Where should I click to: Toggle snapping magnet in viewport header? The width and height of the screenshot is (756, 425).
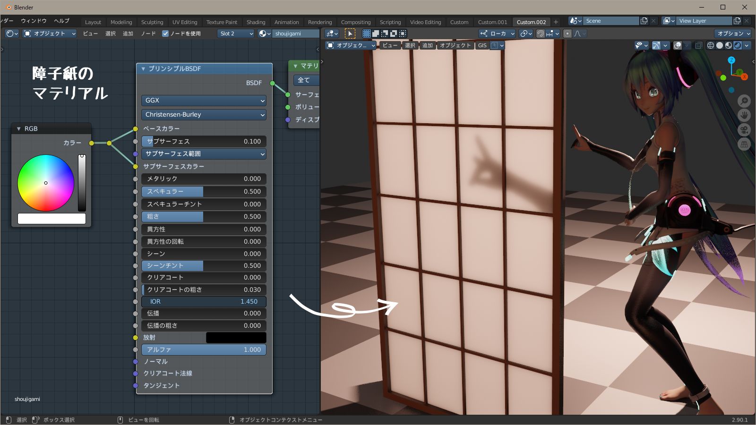[x=541, y=34]
